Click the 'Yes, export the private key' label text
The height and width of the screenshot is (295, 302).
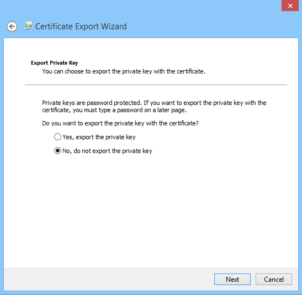99,137
